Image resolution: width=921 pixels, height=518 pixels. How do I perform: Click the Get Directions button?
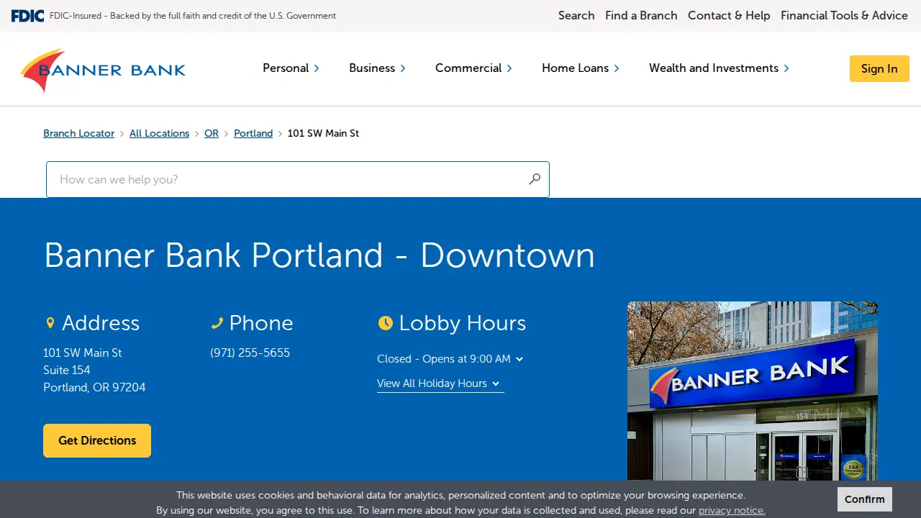(x=97, y=440)
